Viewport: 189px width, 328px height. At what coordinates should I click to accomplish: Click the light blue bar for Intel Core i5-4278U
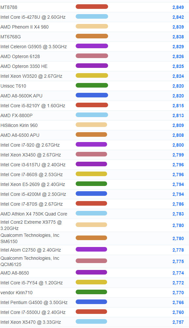[92, 16]
